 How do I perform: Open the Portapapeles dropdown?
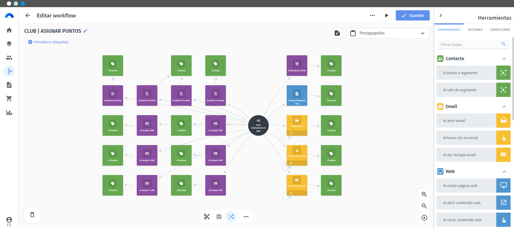[388, 33]
